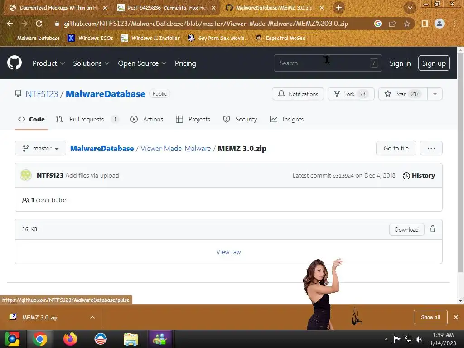Click the taskbar users/network program icon
Screen dimensions: 464x348
click(160, 339)
